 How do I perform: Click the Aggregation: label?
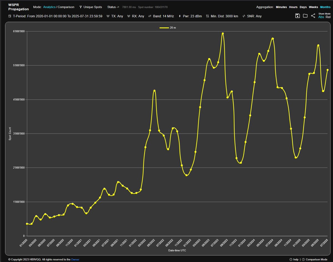[x=265, y=7]
